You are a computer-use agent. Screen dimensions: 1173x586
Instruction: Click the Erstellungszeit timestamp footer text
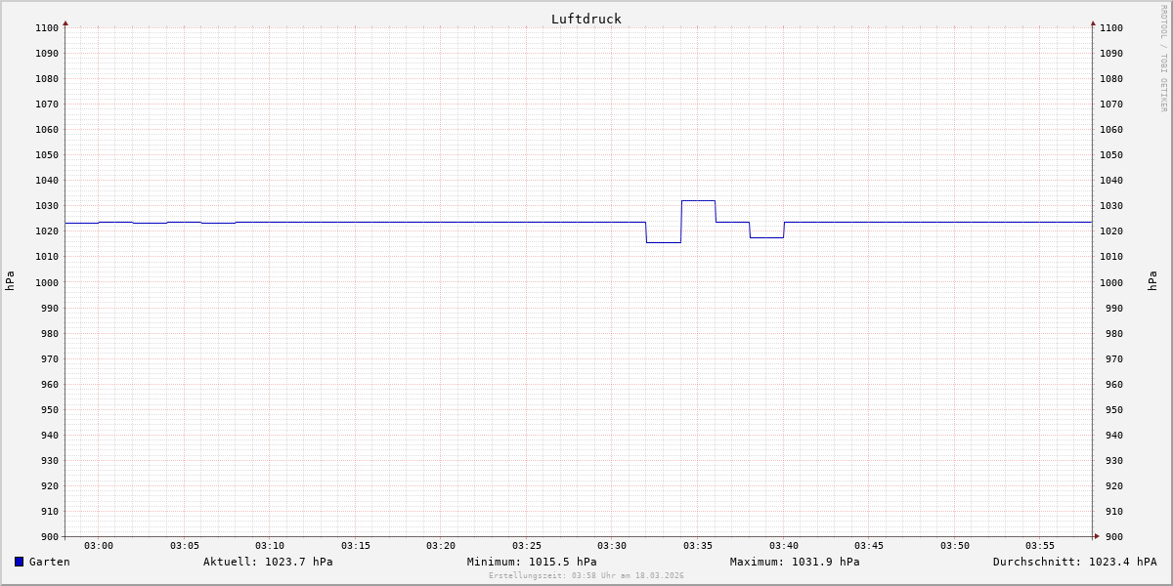[x=586, y=575]
